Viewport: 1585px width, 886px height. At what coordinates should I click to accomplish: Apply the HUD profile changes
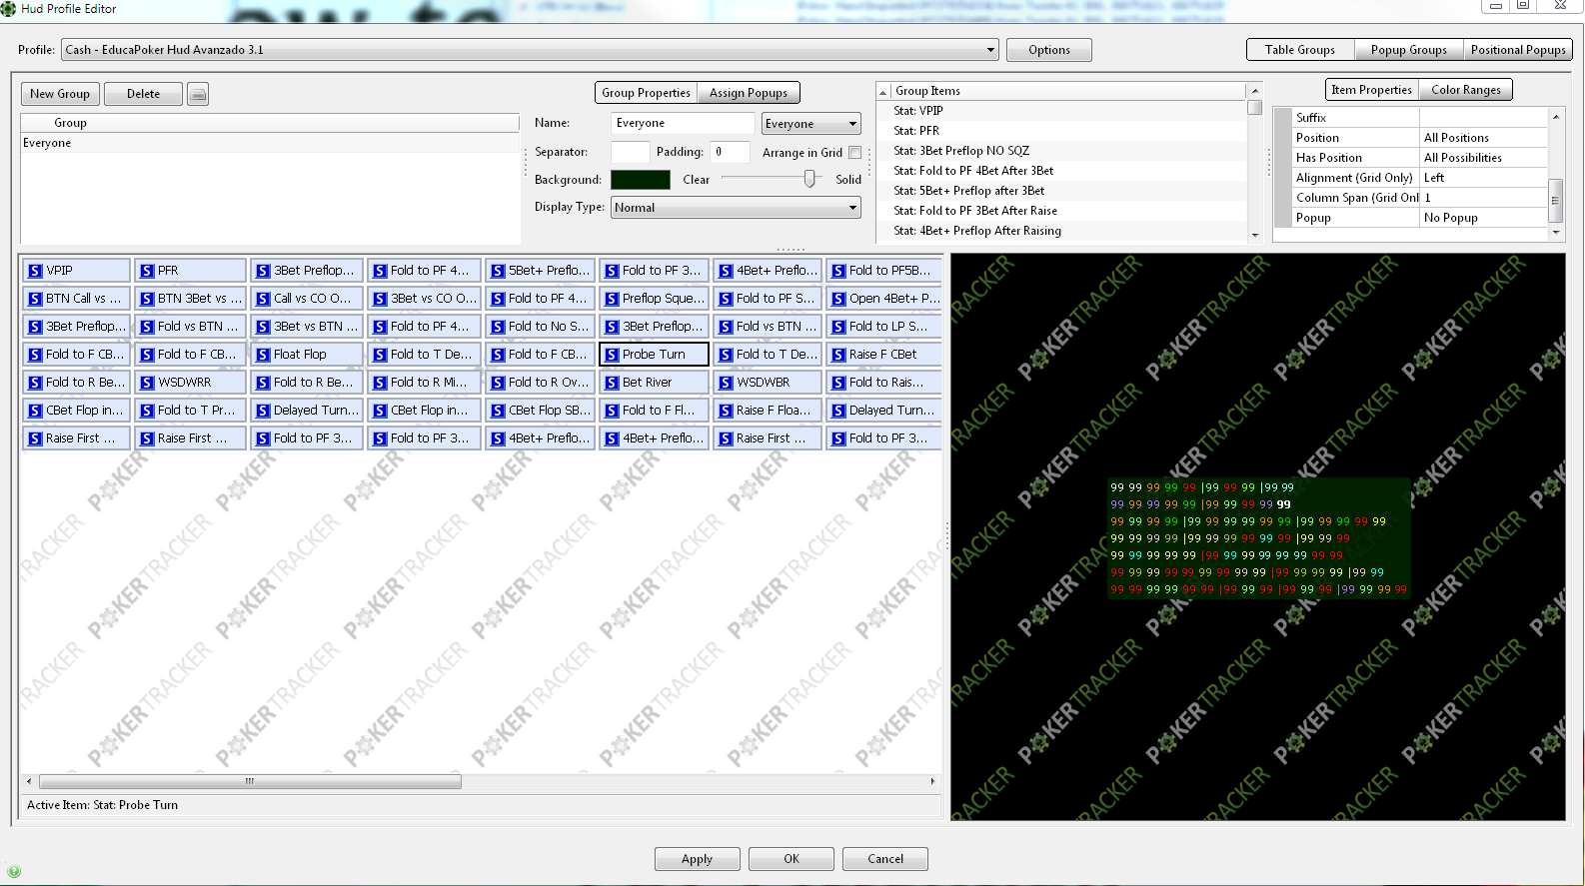pyautogui.click(x=697, y=859)
